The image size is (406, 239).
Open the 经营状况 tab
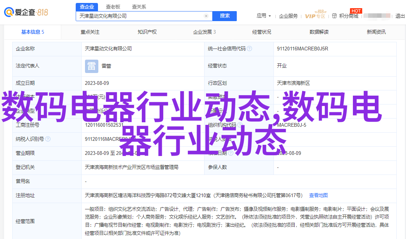tap(262, 32)
